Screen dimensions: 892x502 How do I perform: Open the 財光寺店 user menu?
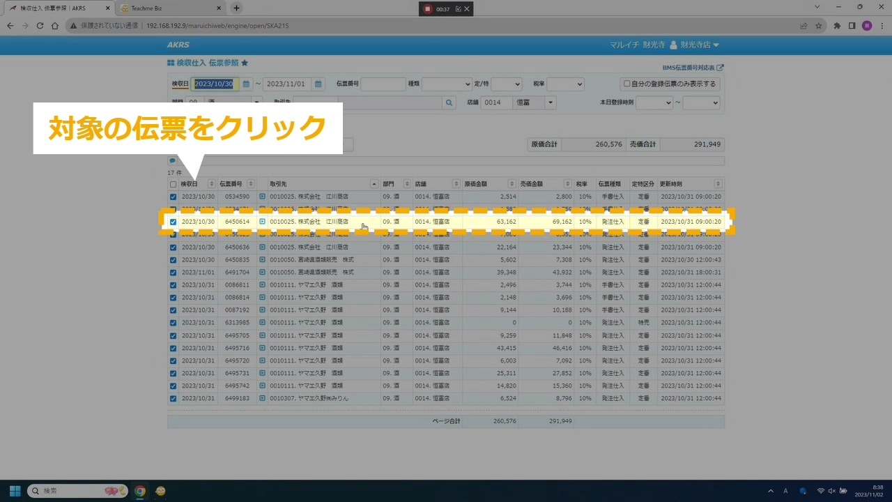(x=694, y=45)
